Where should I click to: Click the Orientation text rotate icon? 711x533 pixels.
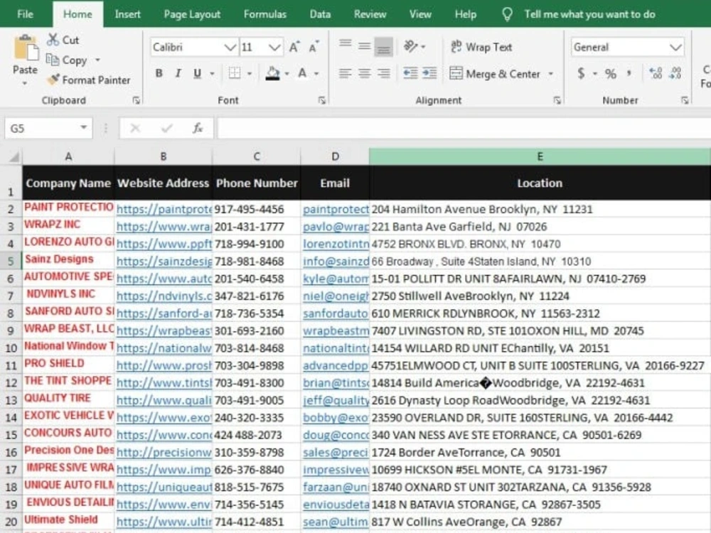411,46
